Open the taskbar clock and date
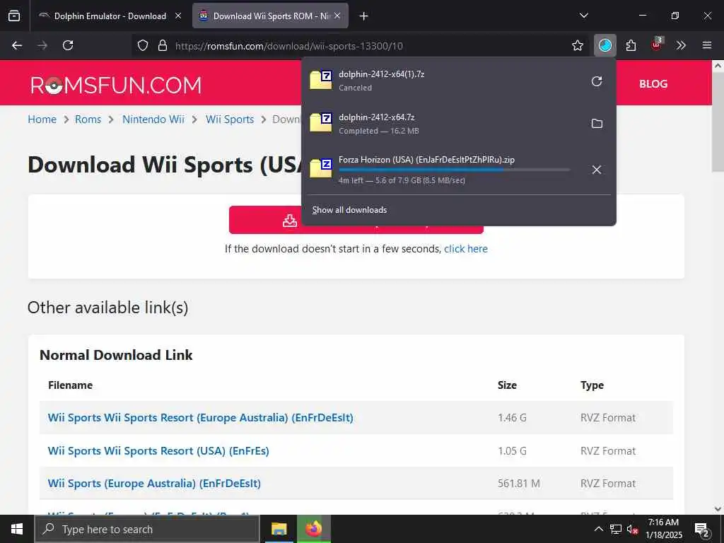The width and height of the screenshot is (724, 543). [663, 529]
